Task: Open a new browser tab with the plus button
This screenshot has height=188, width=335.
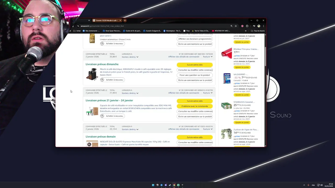Action: pyautogui.click(x=125, y=20)
